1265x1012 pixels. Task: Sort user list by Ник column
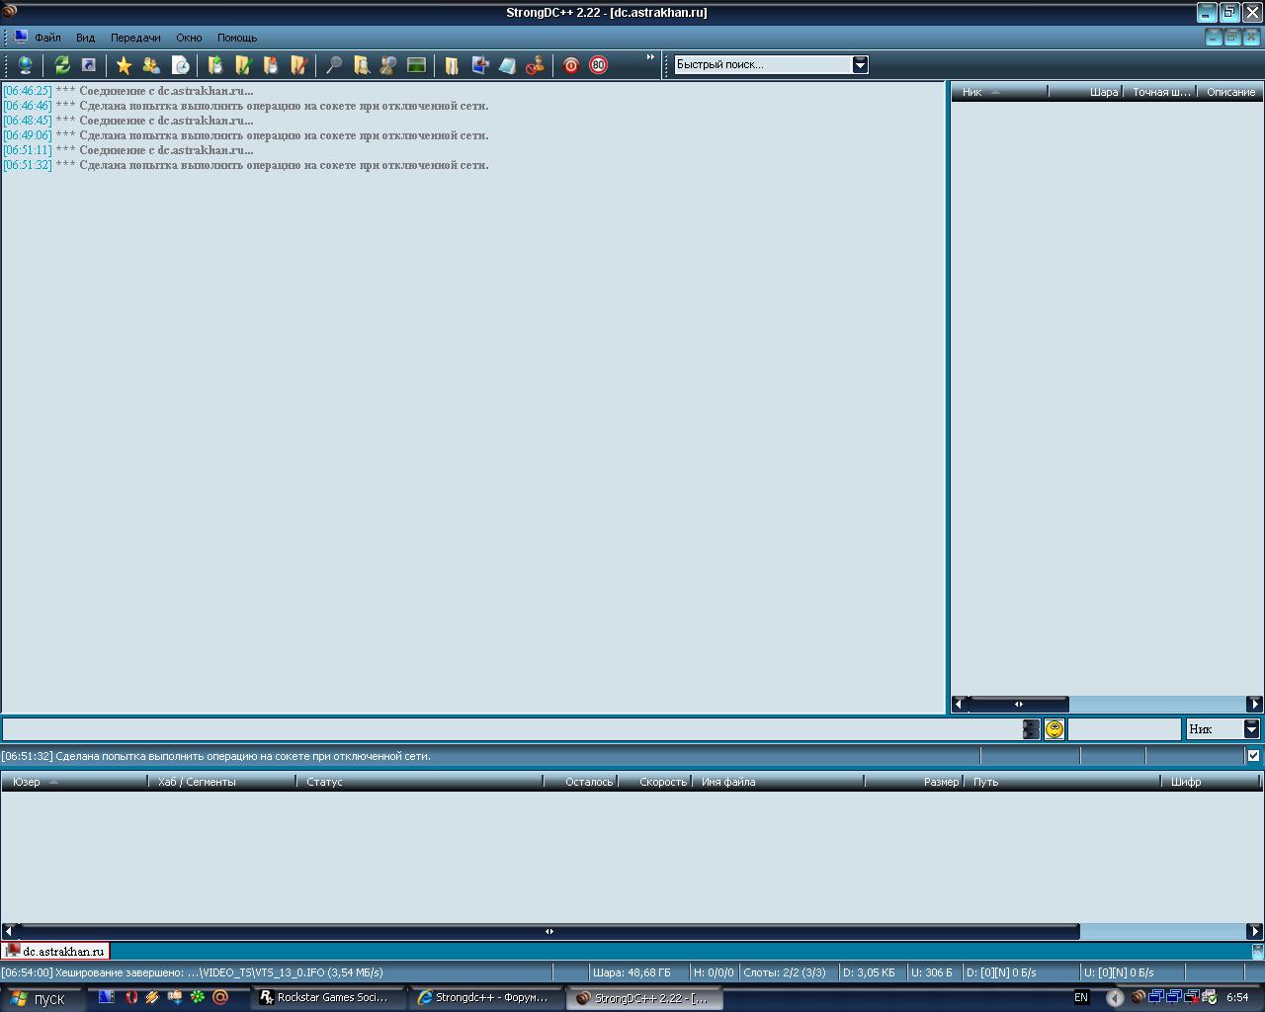point(999,92)
